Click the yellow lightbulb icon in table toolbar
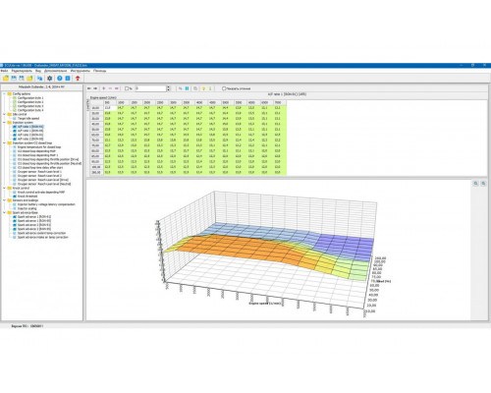This screenshot has height=393, width=491. tap(203, 88)
